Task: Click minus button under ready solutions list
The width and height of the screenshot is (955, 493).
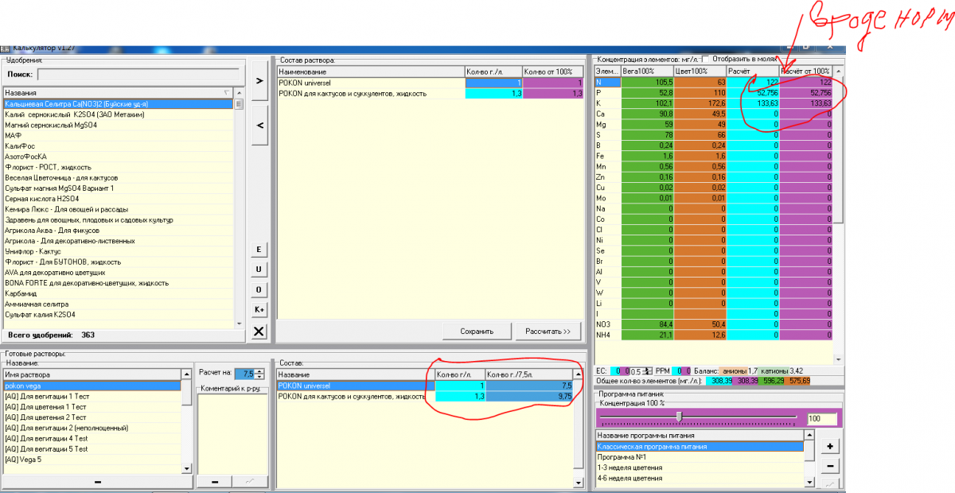Action: point(96,482)
